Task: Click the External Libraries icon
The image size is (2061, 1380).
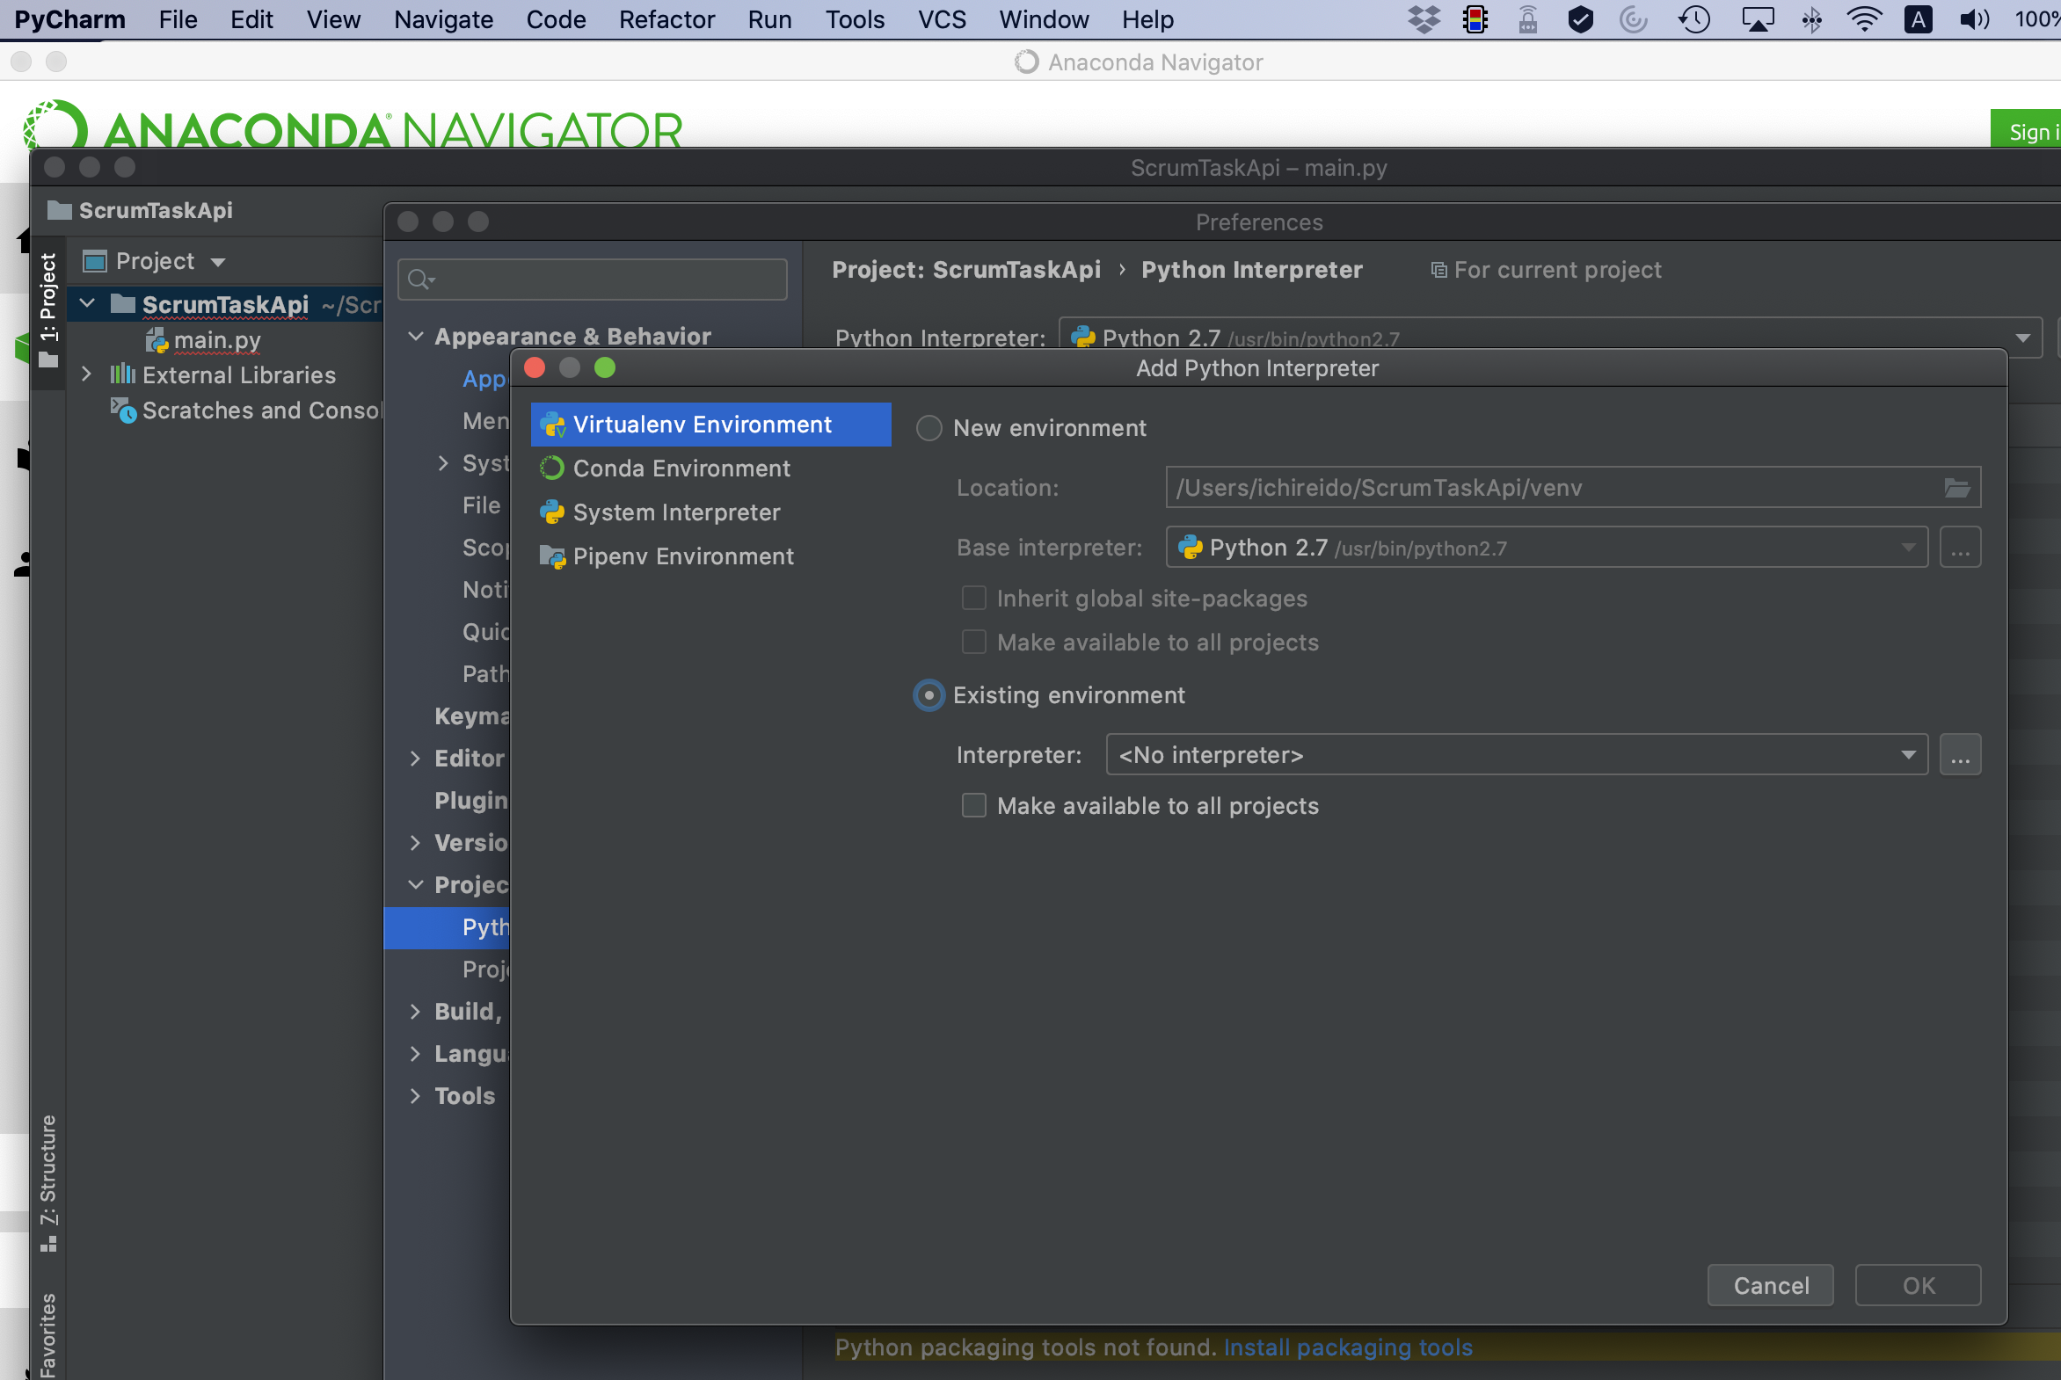Action: coord(122,375)
